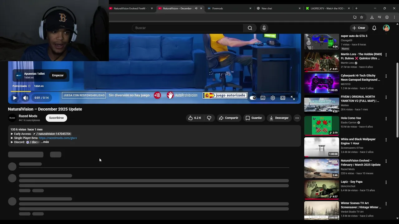Download the video with Descargar
399x224 pixels.
[279, 118]
